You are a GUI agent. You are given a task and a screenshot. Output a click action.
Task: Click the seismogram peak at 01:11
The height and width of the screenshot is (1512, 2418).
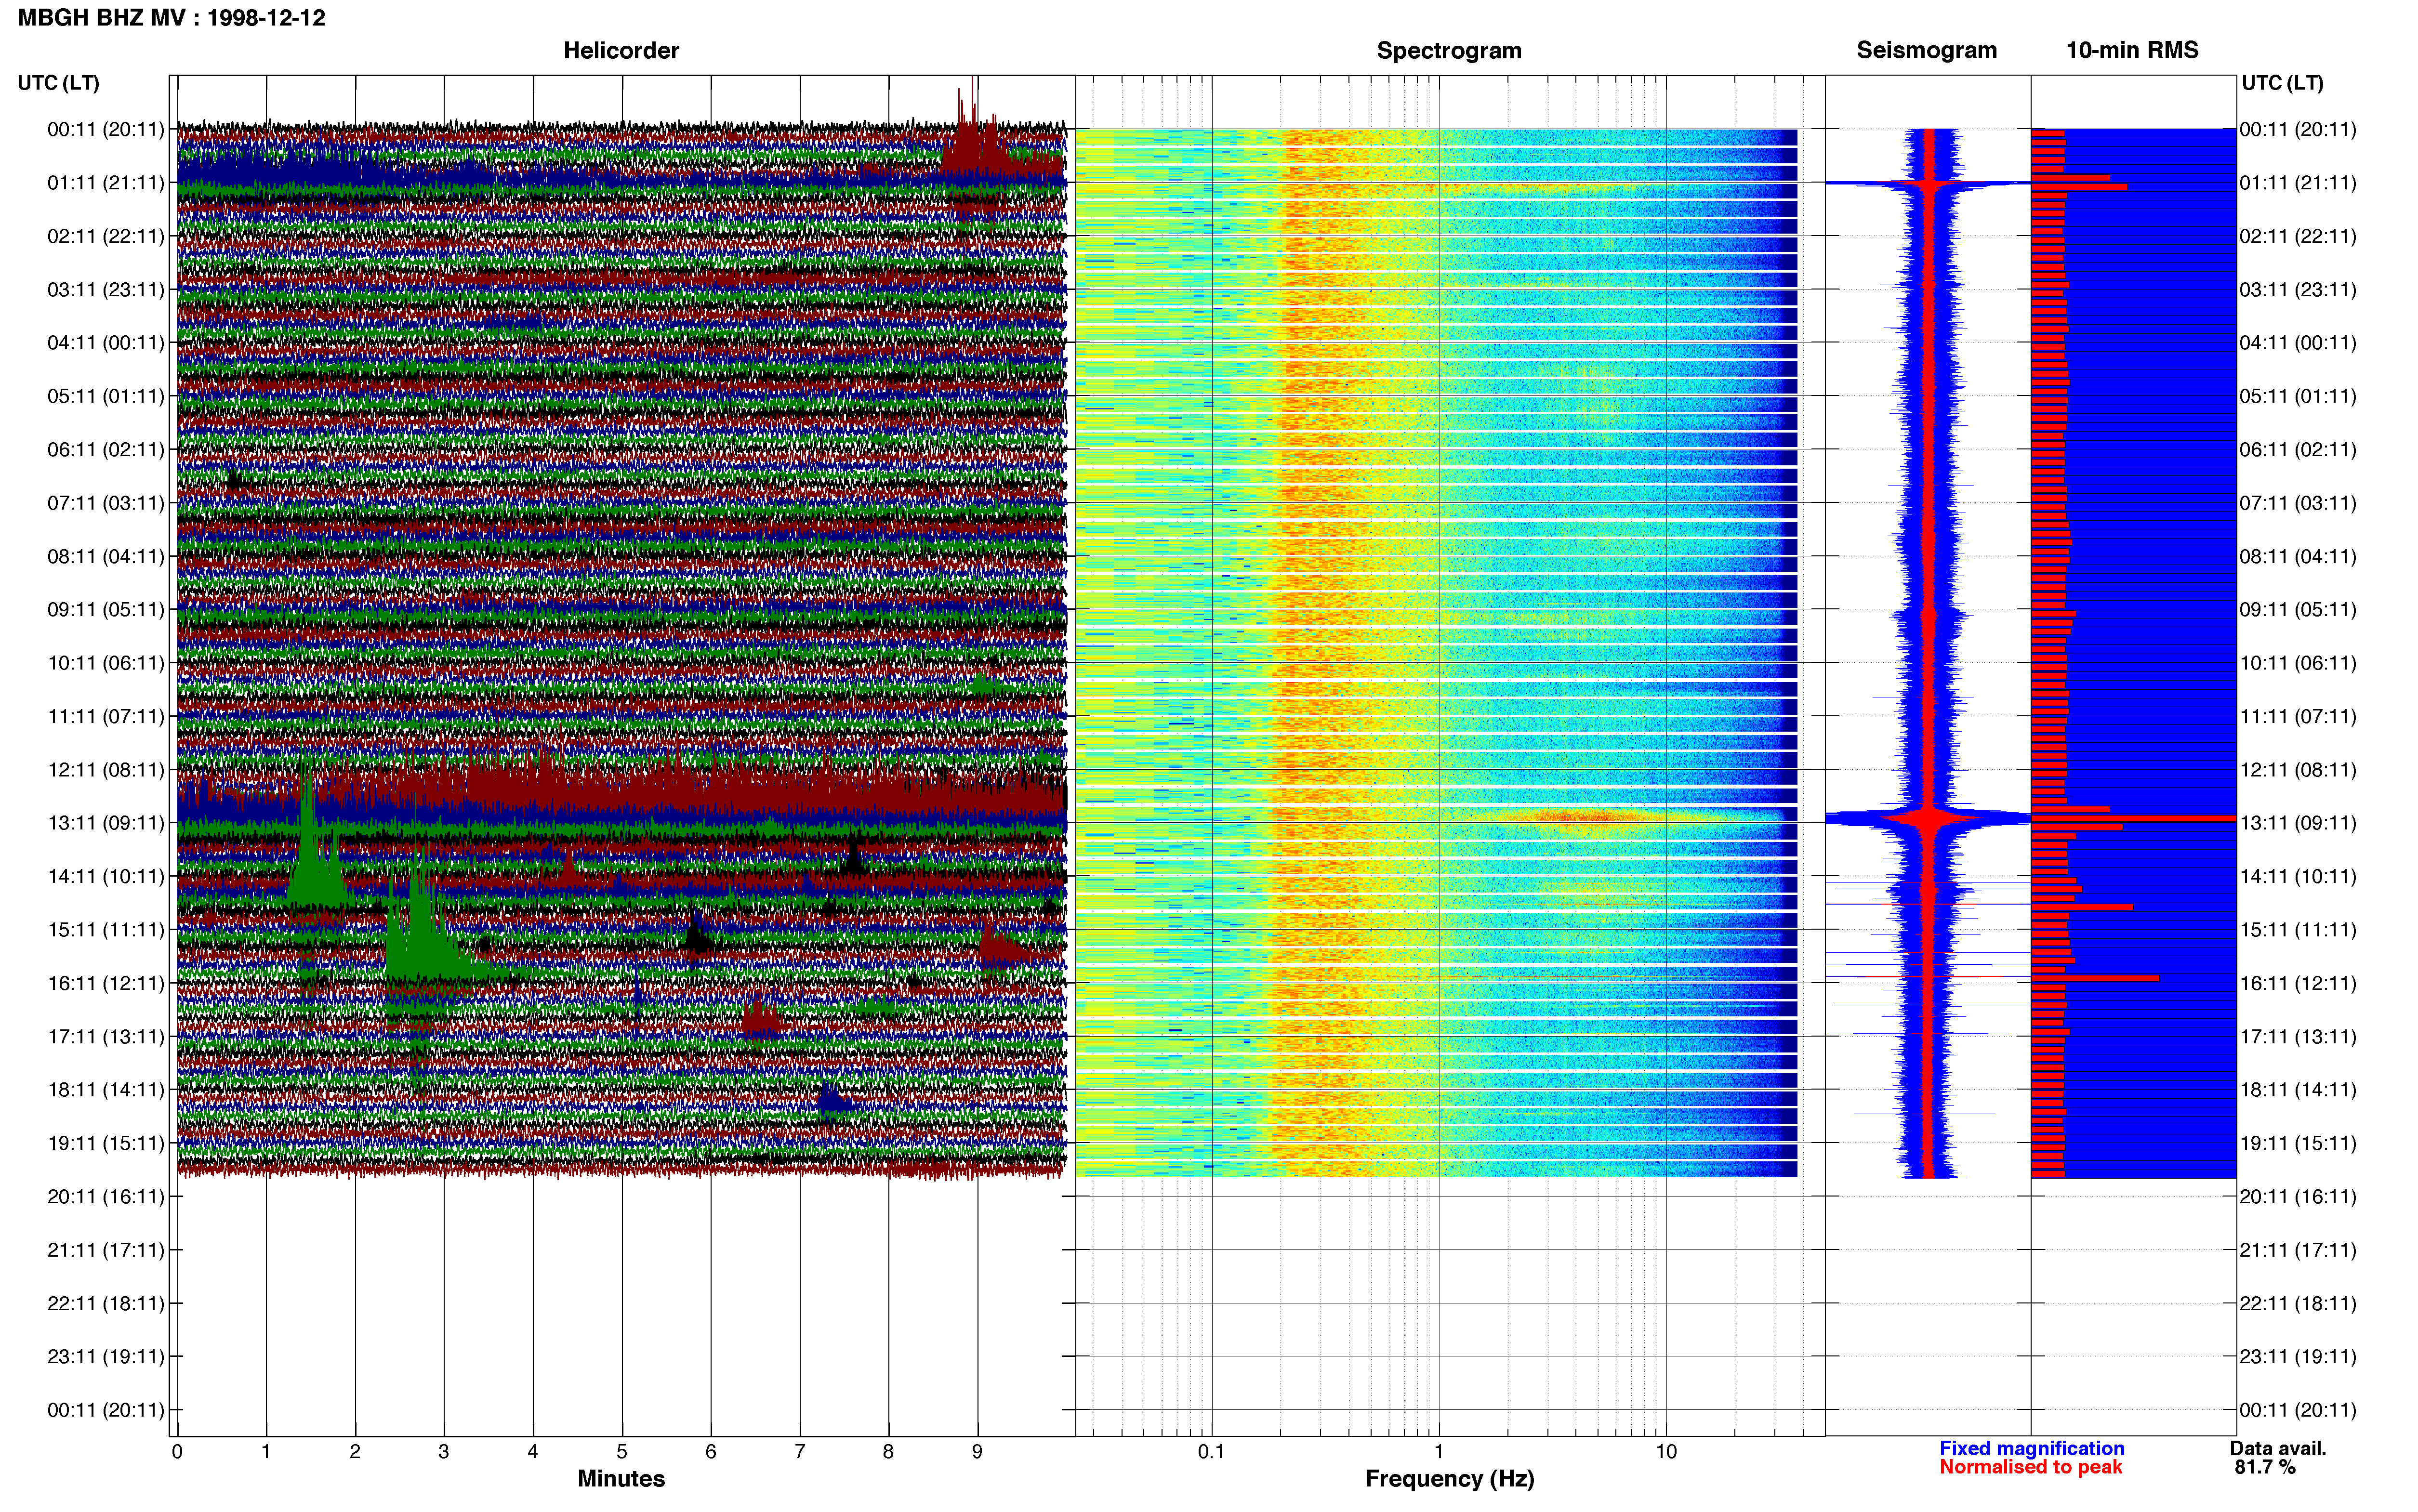pyautogui.click(x=1928, y=183)
